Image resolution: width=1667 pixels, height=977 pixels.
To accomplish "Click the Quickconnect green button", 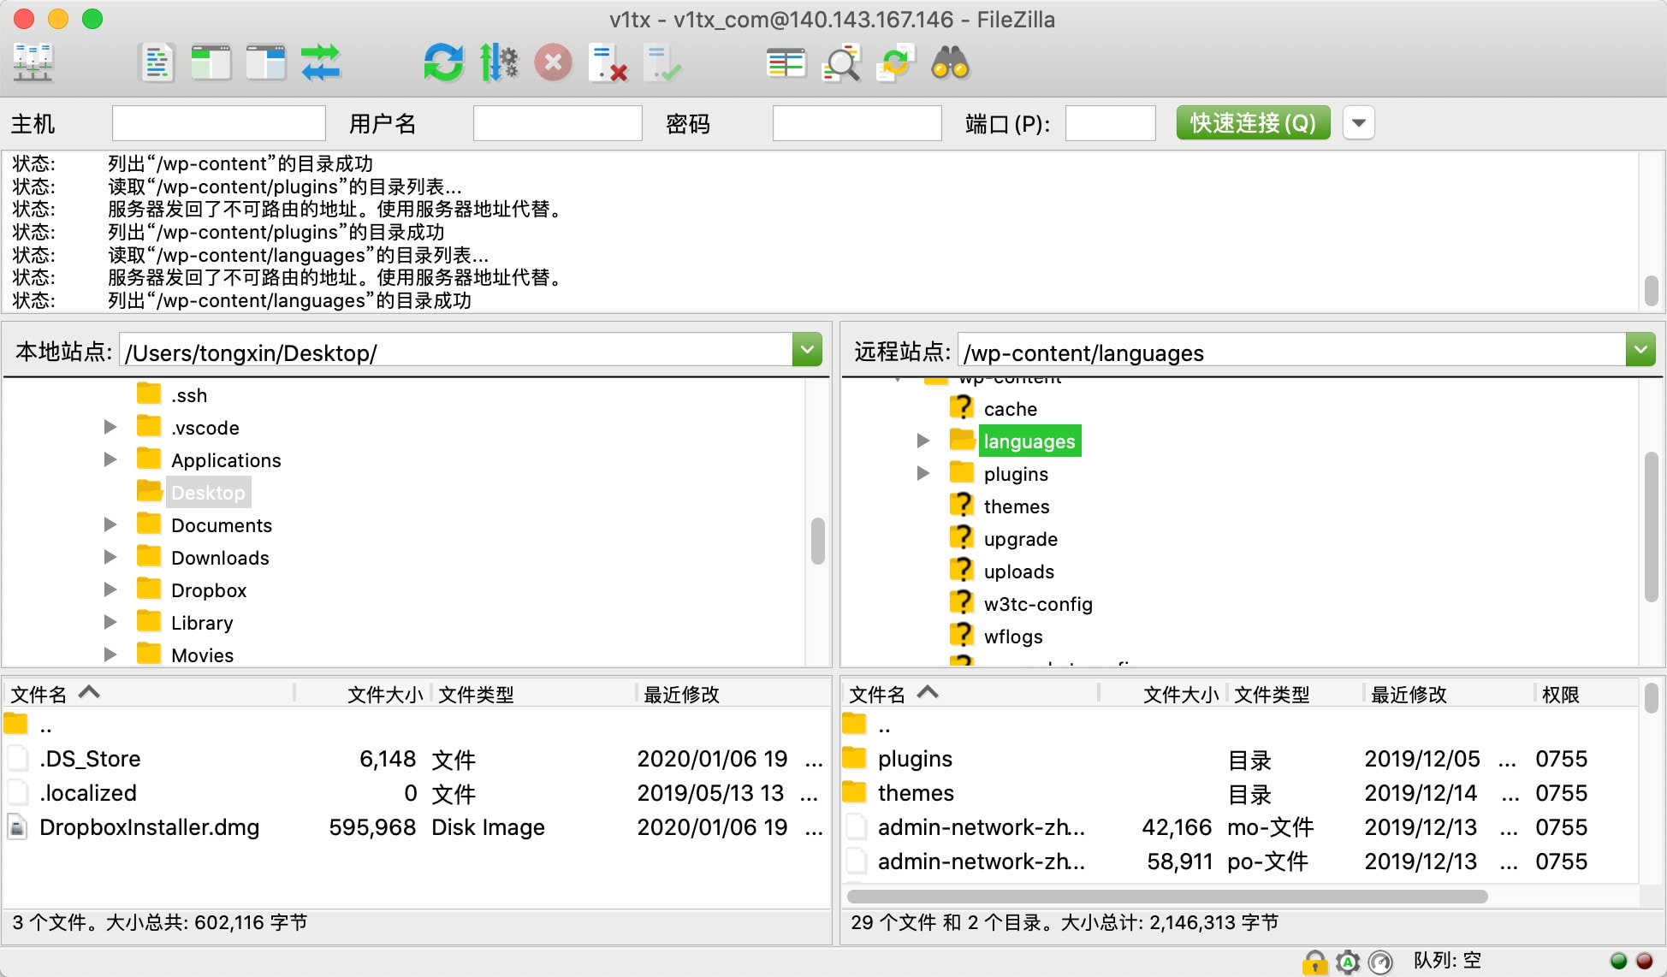I will 1252,123.
